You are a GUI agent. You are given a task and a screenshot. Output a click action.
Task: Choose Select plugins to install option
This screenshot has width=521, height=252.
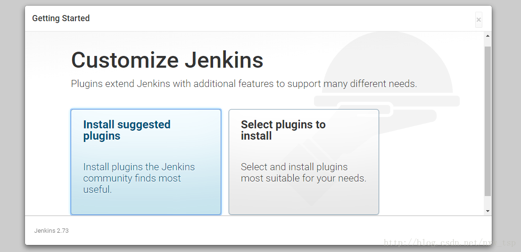[304, 162]
